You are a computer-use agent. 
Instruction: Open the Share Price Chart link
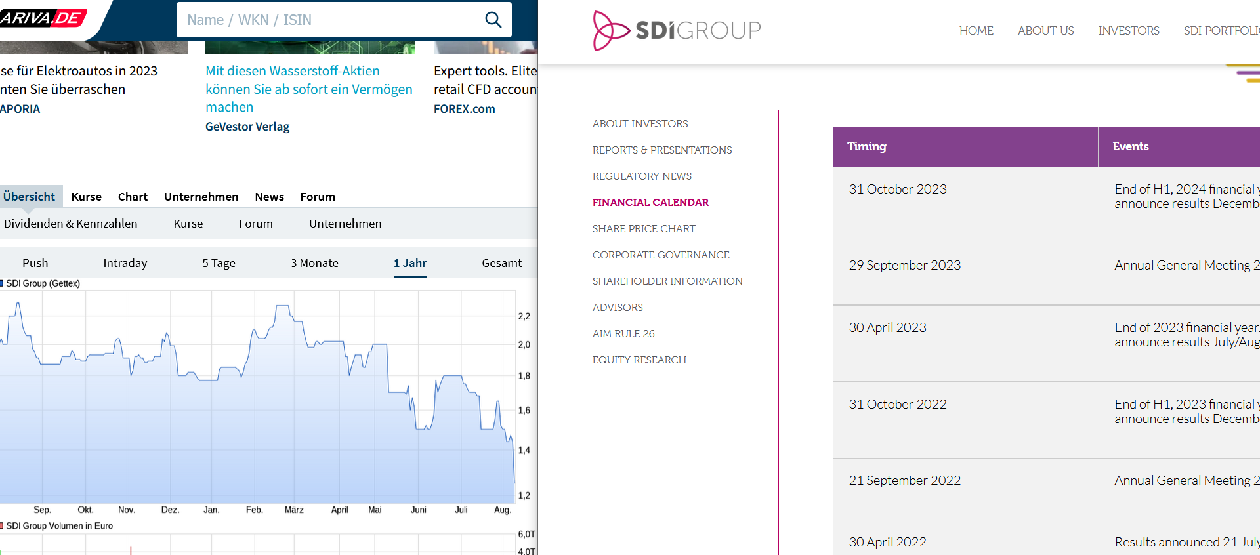point(643,229)
